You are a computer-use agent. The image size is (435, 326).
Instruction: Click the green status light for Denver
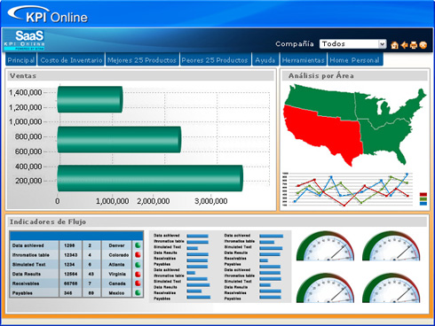[x=138, y=245]
